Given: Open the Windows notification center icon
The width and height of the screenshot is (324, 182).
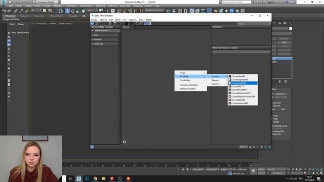Looking at the screenshot, I should (318, 178).
